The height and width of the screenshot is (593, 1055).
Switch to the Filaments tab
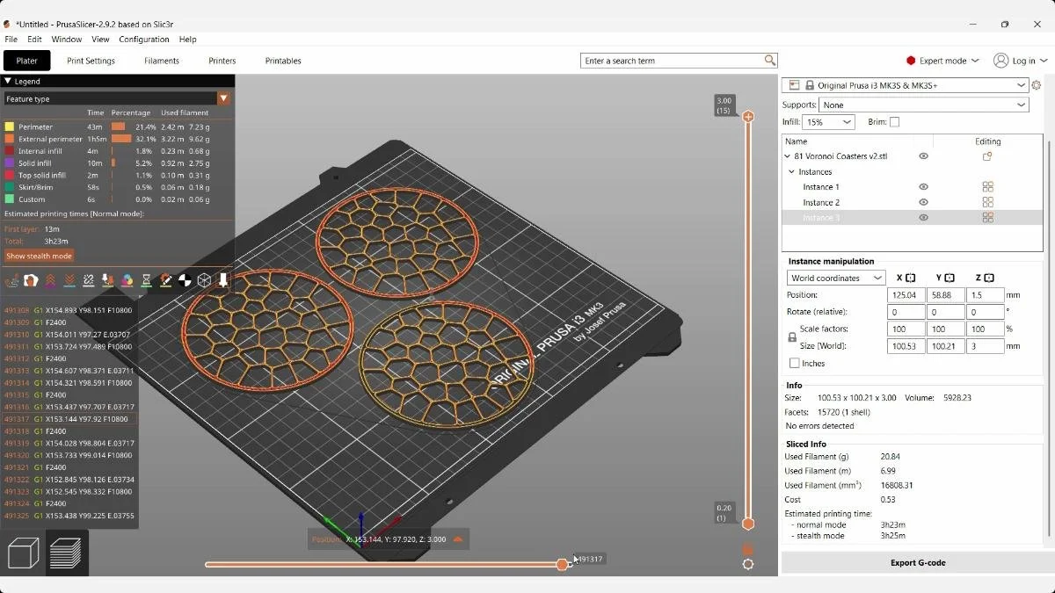click(x=162, y=61)
